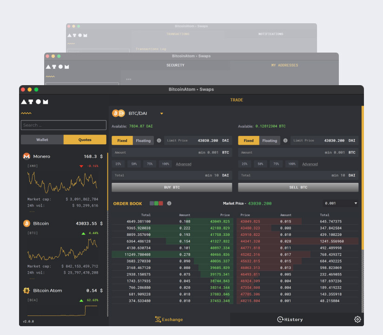This screenshot has width=383, height=335.
Task: Switch sidebar to Quotes view
Action: click(85, 140)
